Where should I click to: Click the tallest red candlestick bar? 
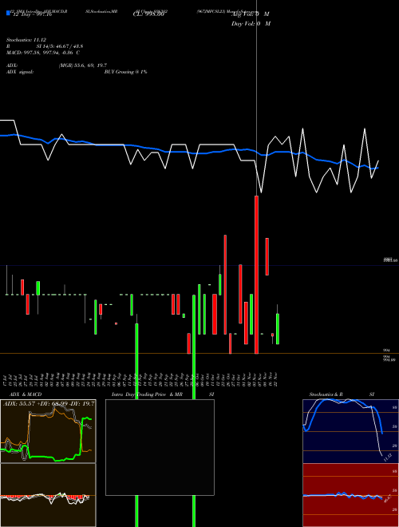tap(257, 275)
